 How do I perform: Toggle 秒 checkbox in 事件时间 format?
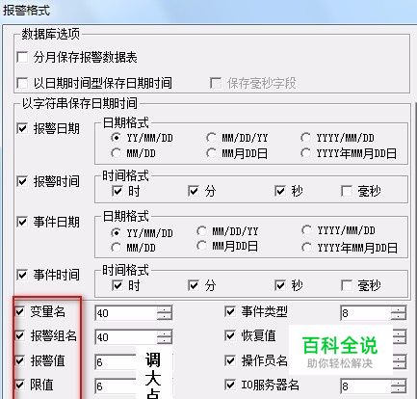(x=280, y=285)
